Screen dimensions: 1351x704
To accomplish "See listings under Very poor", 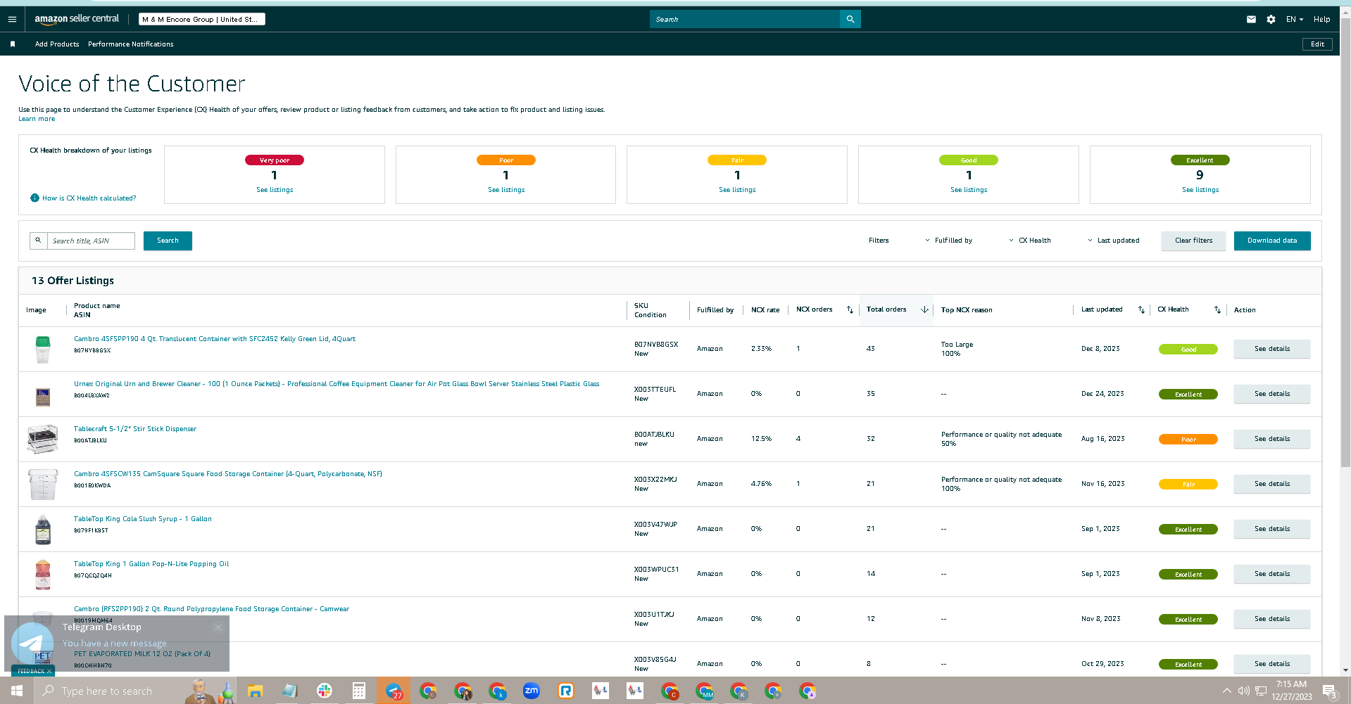I will 275,190.
